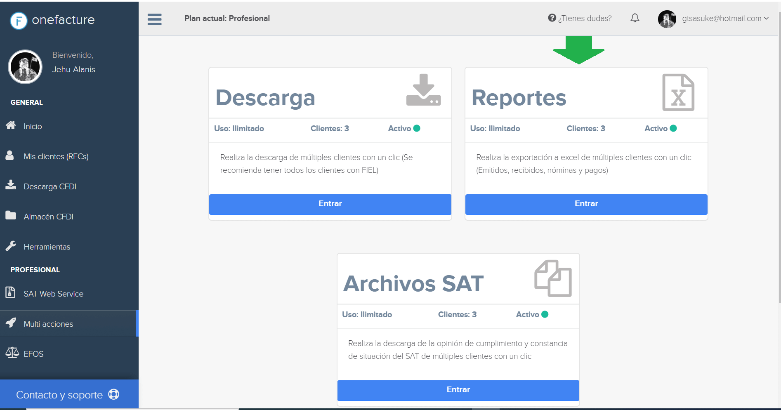Select the Inicio home icon
The image size is (781, 410).
12,126
